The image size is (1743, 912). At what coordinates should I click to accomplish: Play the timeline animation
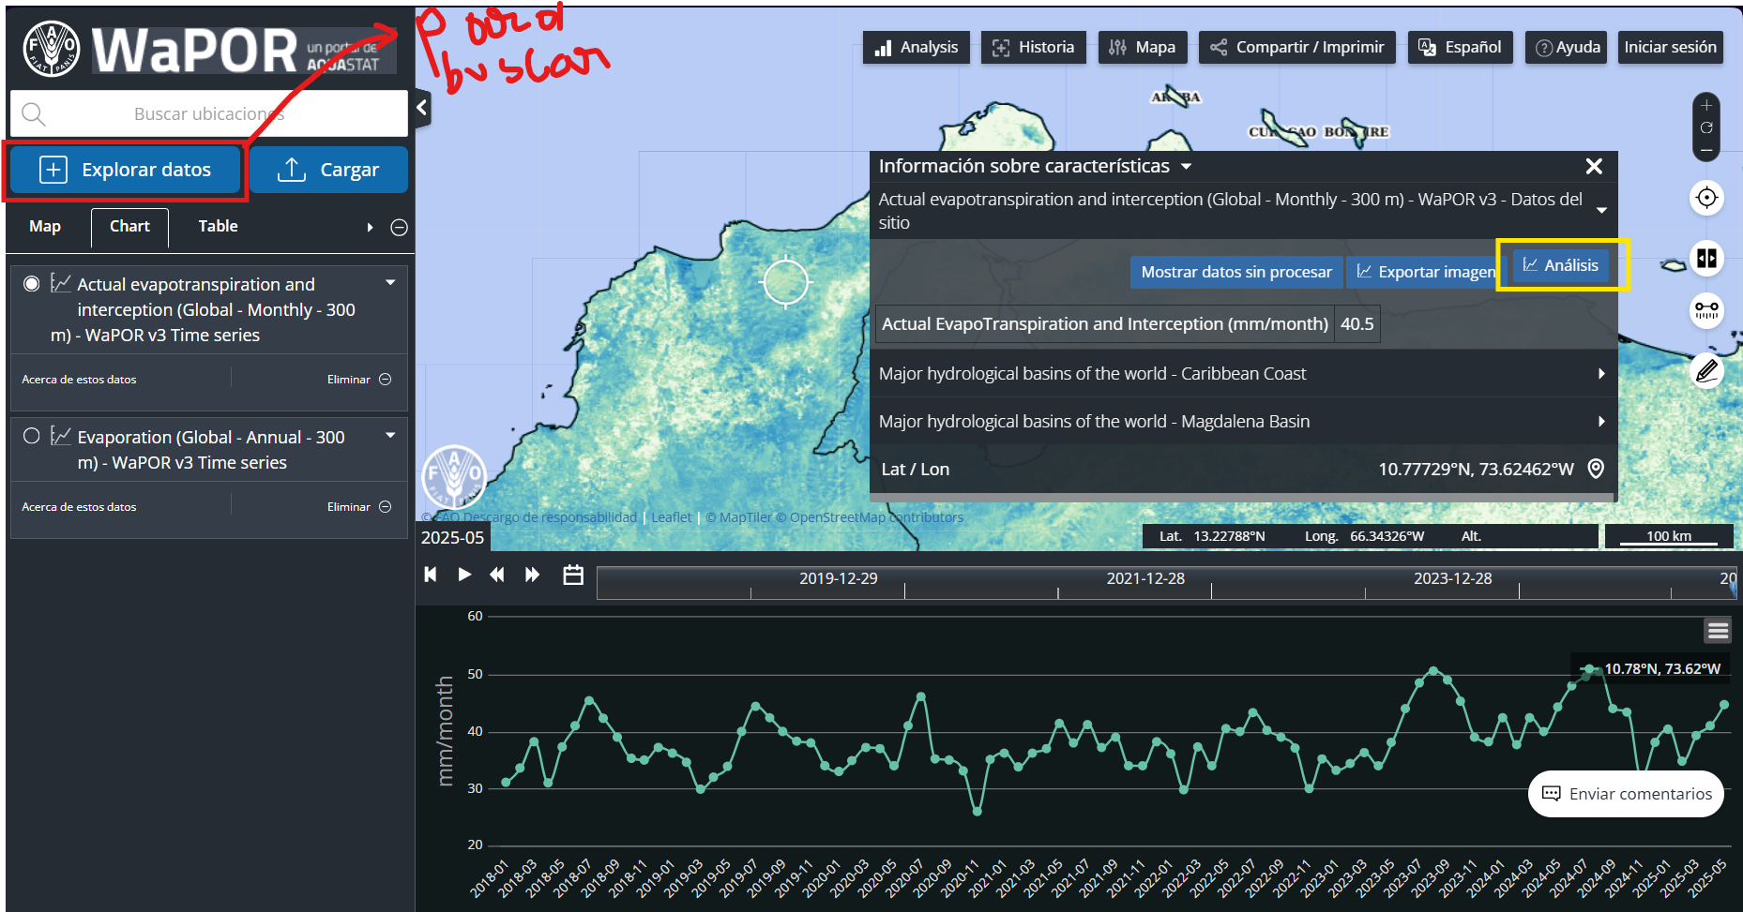(464, 575)
